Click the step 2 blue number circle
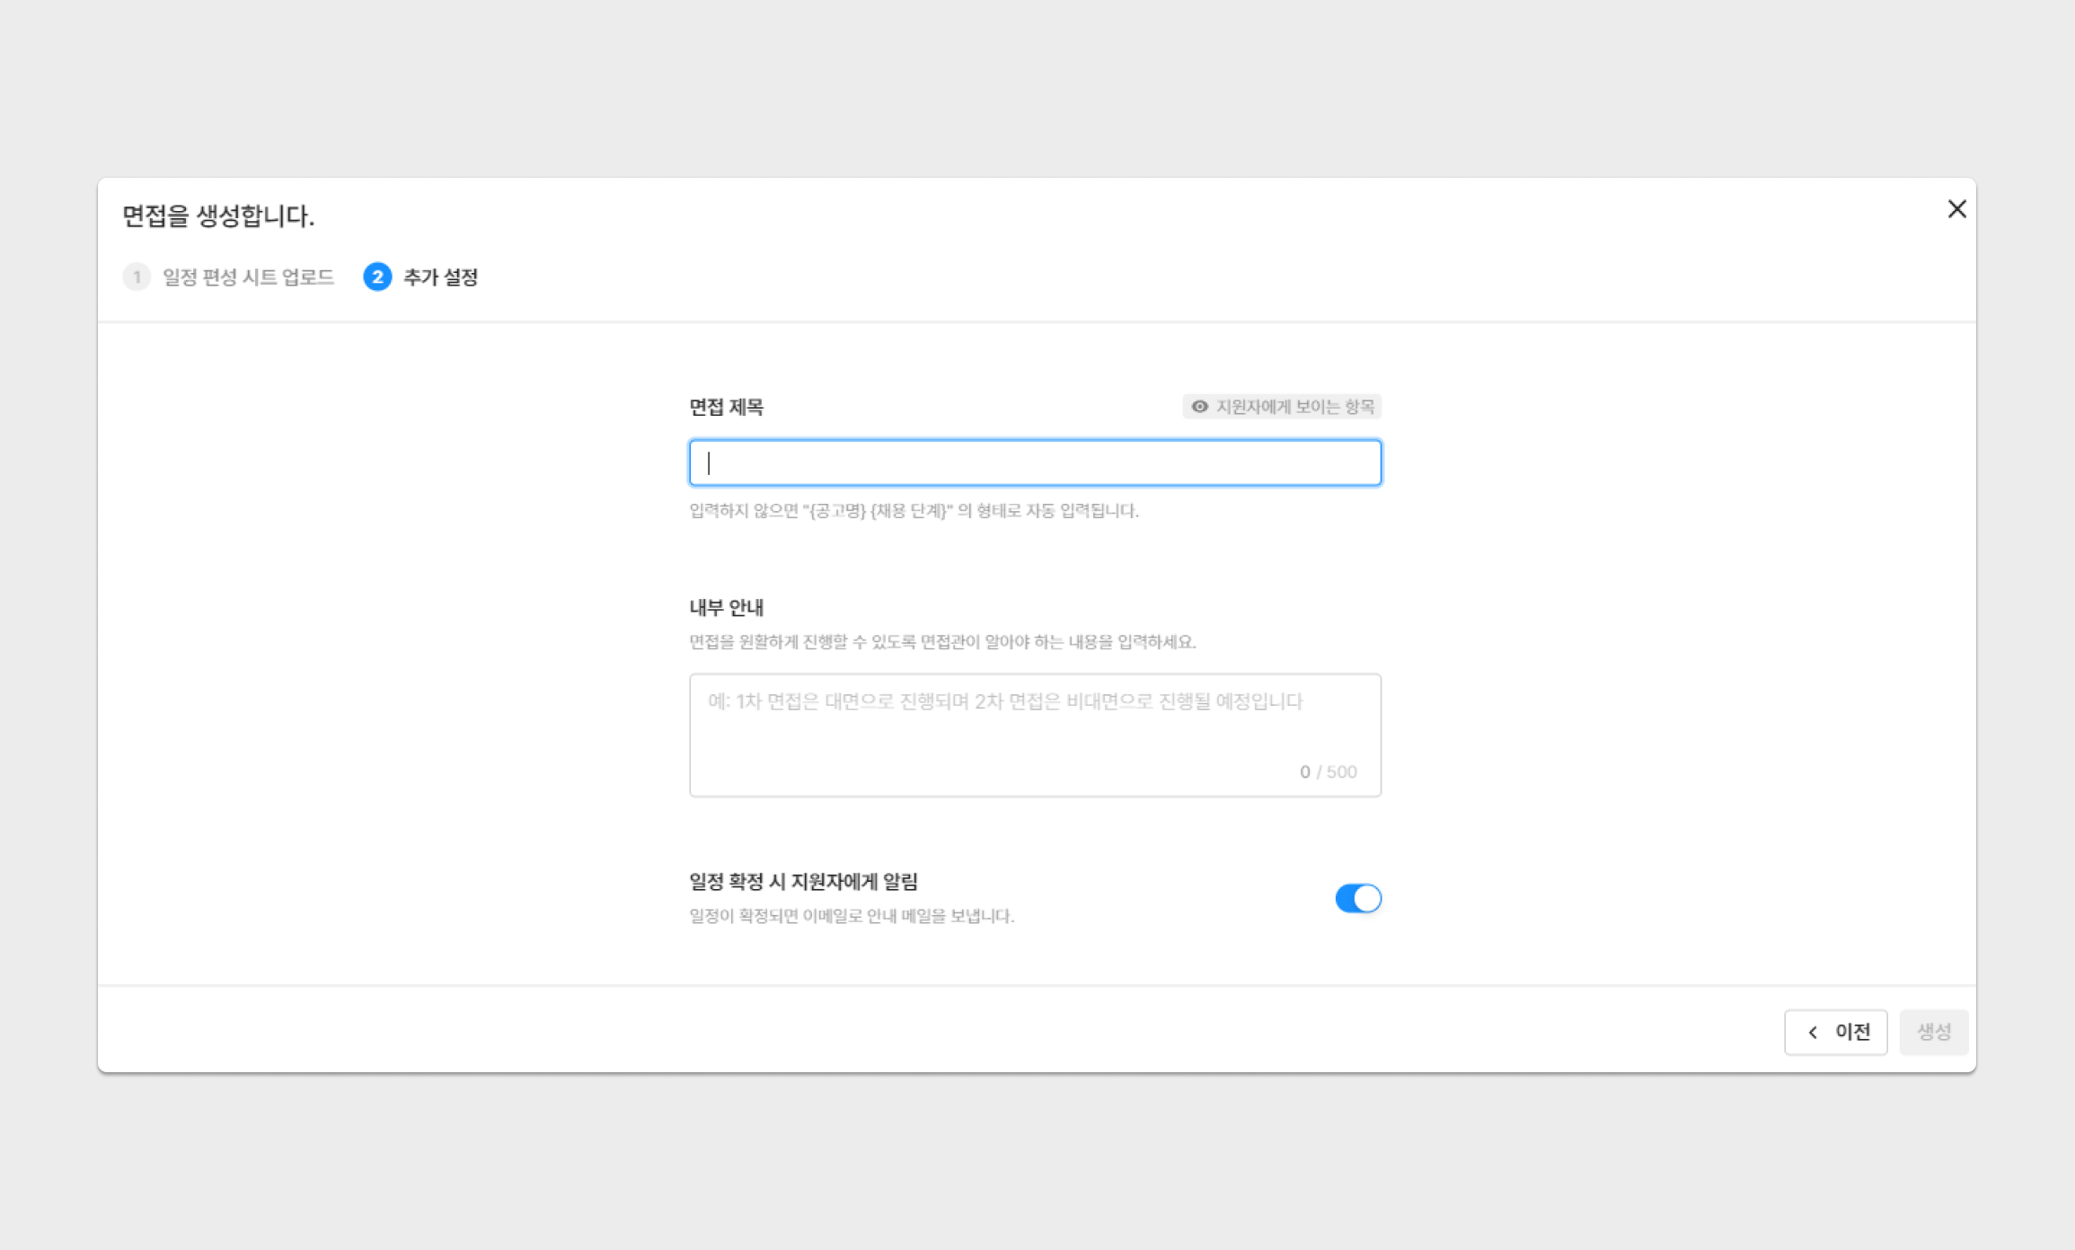This screenshot has width=2075, height=1250. 377,277
